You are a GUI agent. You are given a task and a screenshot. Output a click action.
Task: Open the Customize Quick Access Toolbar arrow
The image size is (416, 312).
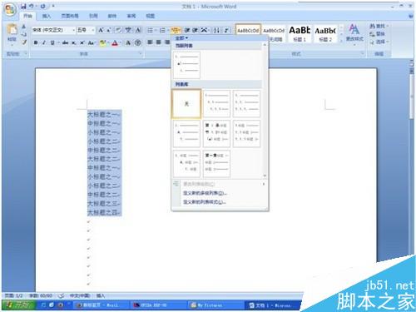[x=53, y=6]
